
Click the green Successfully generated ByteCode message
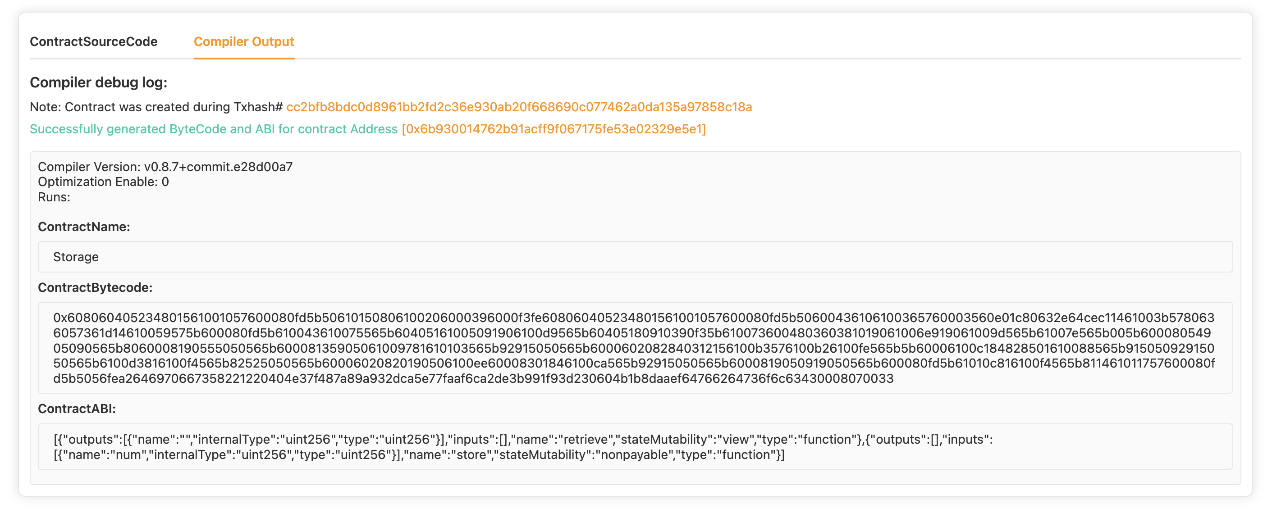213,129
